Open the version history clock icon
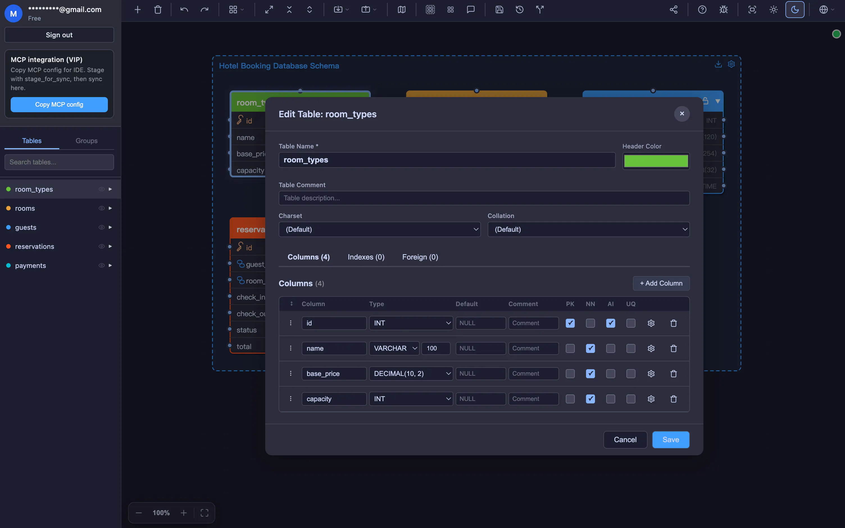The width and height of the screenshot is (845, 528). 519,10
